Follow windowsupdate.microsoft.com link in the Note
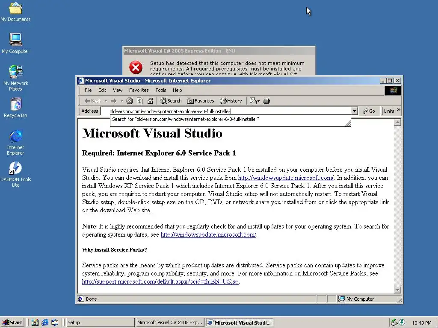This screenshot has width=438, height=328. click(208, 234)
